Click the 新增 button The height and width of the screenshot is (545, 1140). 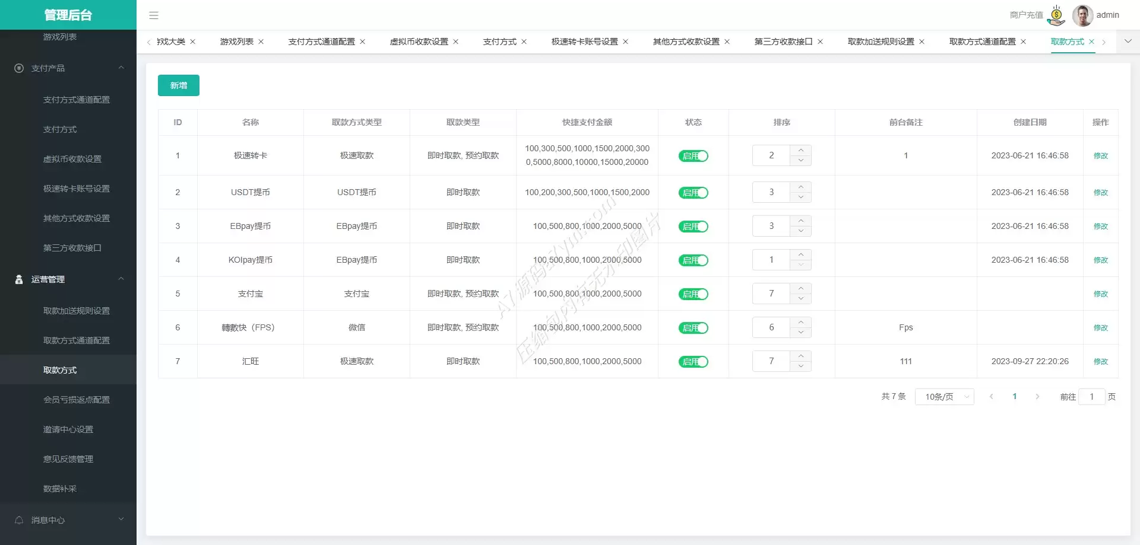point(178,85)
